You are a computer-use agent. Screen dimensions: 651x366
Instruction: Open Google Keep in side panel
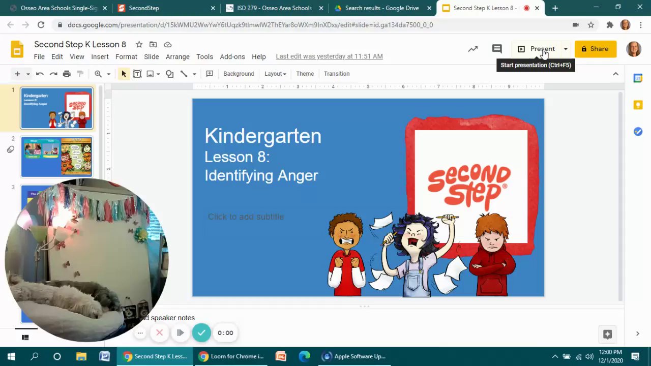[x=638, y=105]
